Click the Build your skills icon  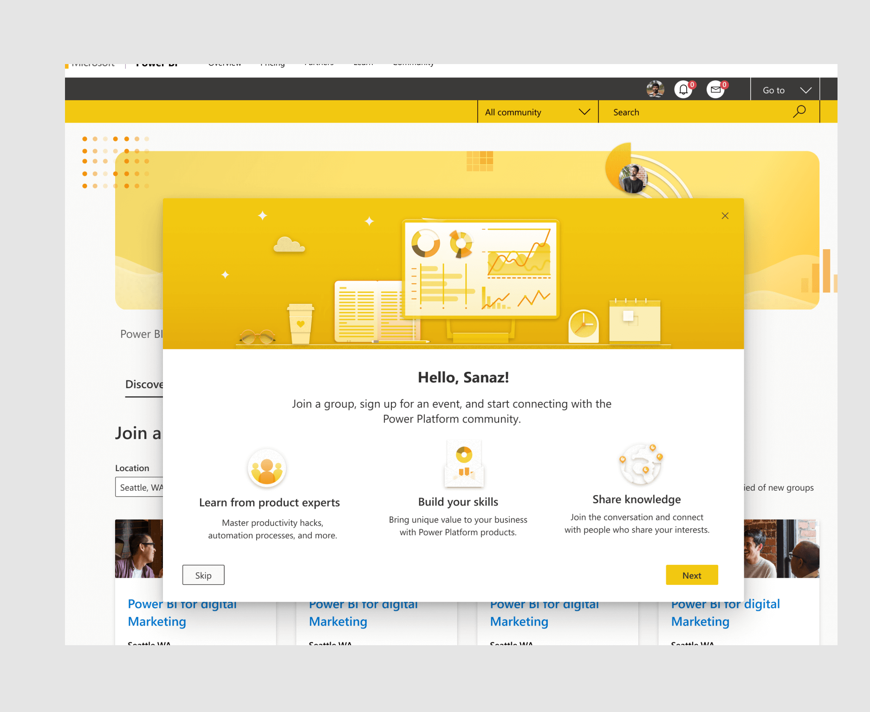pyautogui.click(x=464, y=464)
